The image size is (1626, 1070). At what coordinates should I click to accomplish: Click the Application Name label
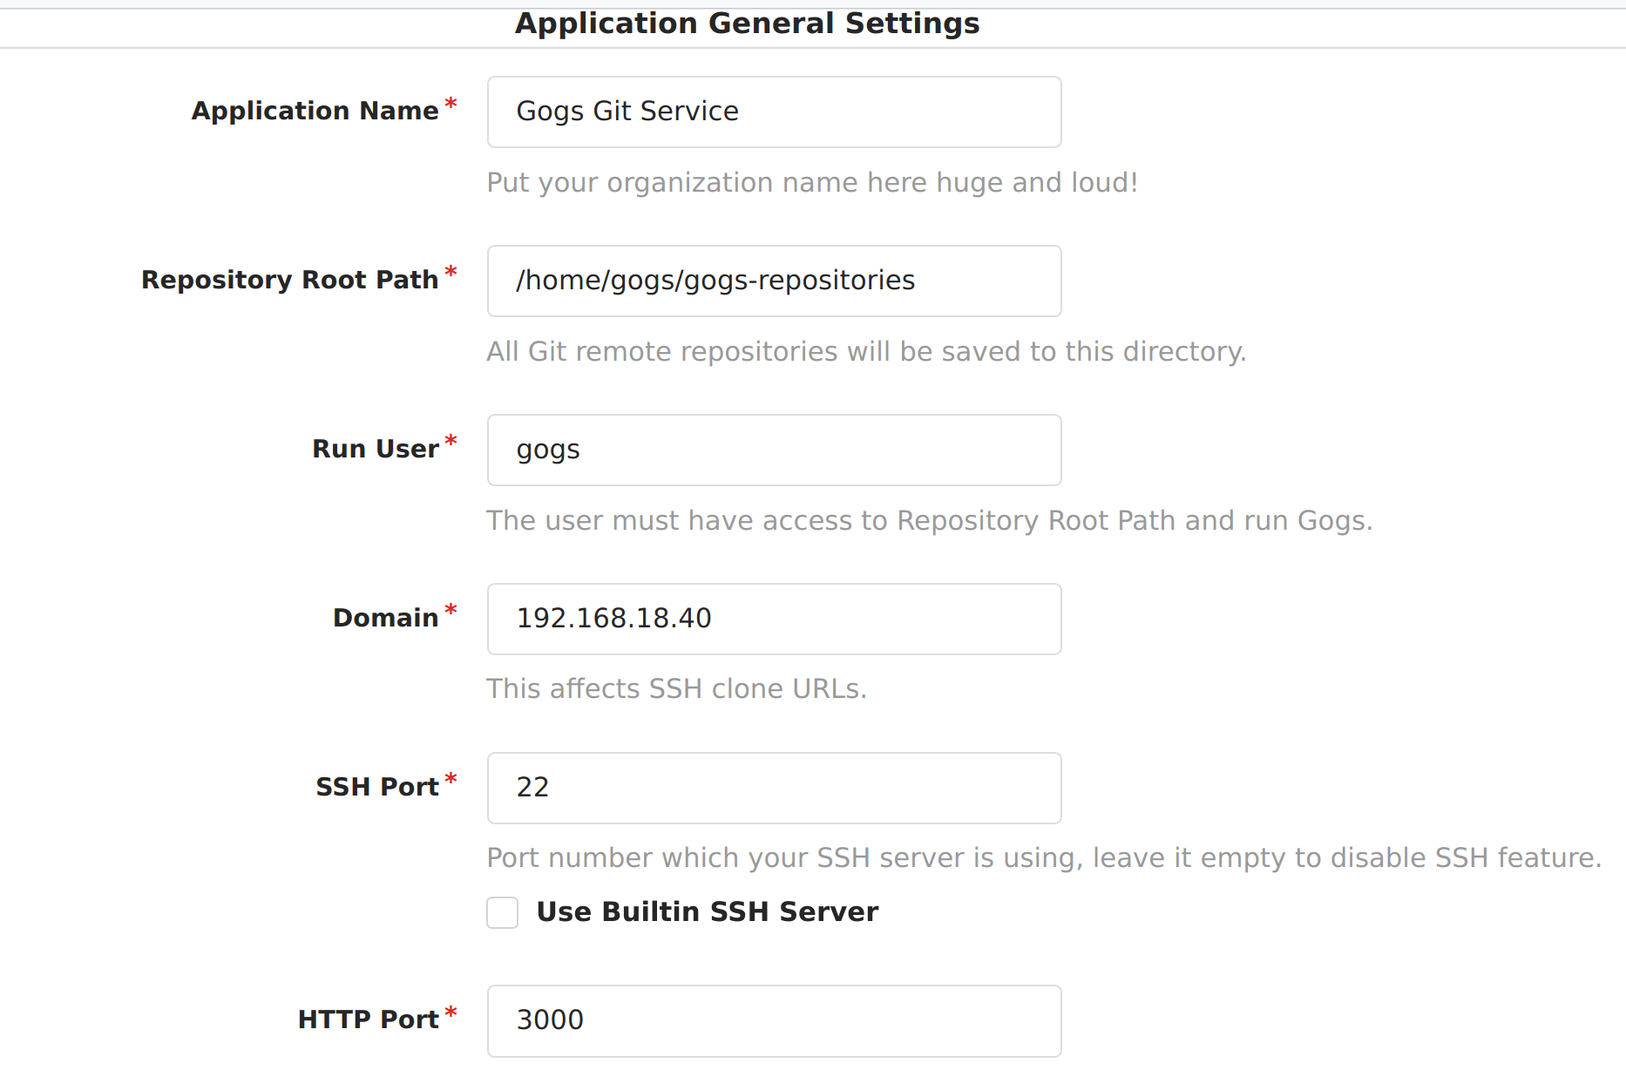click(x=315, y=111)
